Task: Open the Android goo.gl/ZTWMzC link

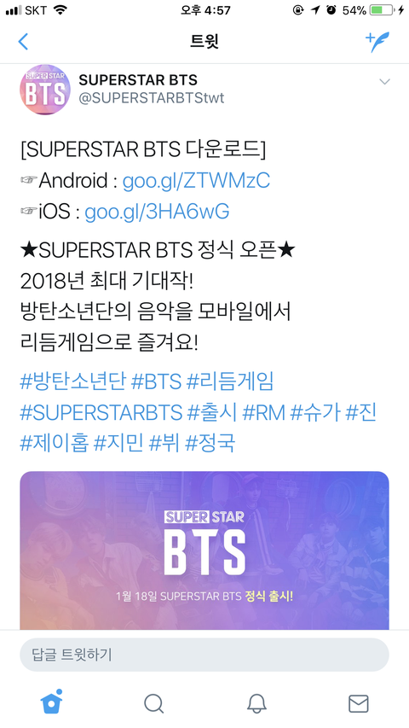Action: pyautogui.click(x=196, y=181)
